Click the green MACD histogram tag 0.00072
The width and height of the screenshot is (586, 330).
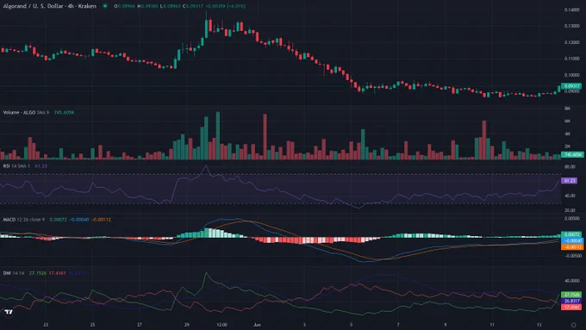coord(572,234)
